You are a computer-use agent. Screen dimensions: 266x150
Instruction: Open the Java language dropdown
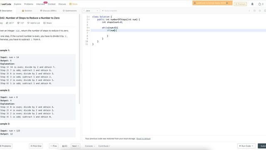(x=91, y=11)
